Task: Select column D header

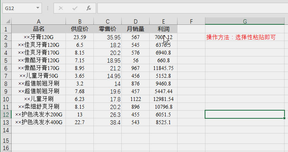Action: tap(136, 21)
